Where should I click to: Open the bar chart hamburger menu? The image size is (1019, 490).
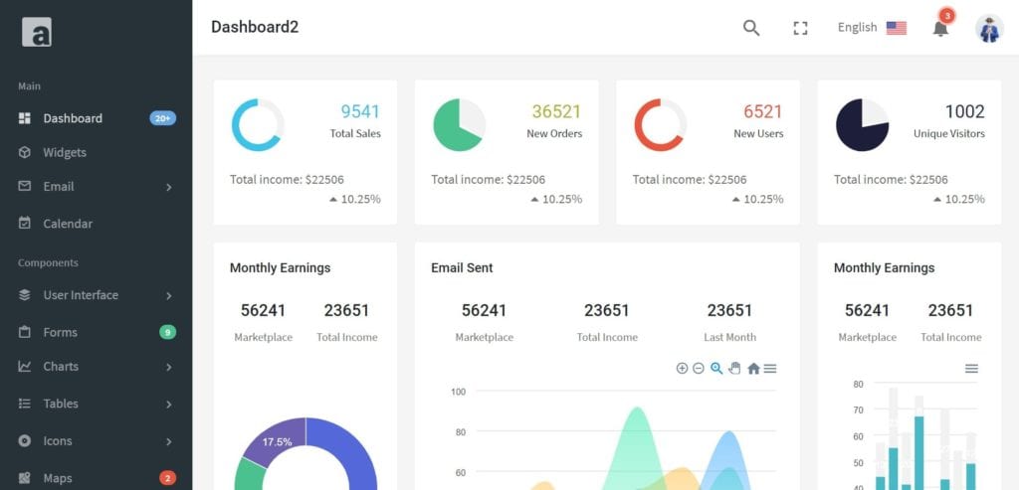coord(971,369)
